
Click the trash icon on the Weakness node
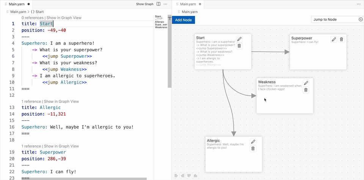click(x=306, y=90)
